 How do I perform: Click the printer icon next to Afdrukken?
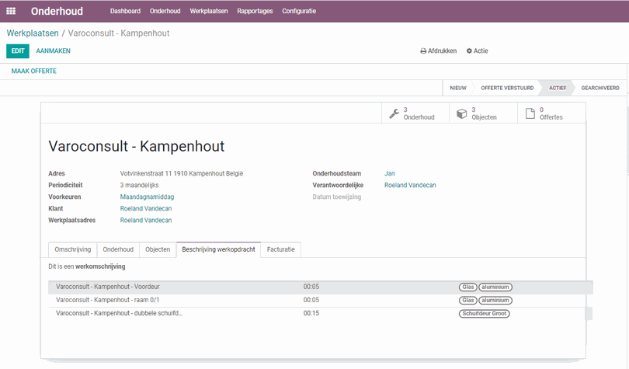point(422,51)
